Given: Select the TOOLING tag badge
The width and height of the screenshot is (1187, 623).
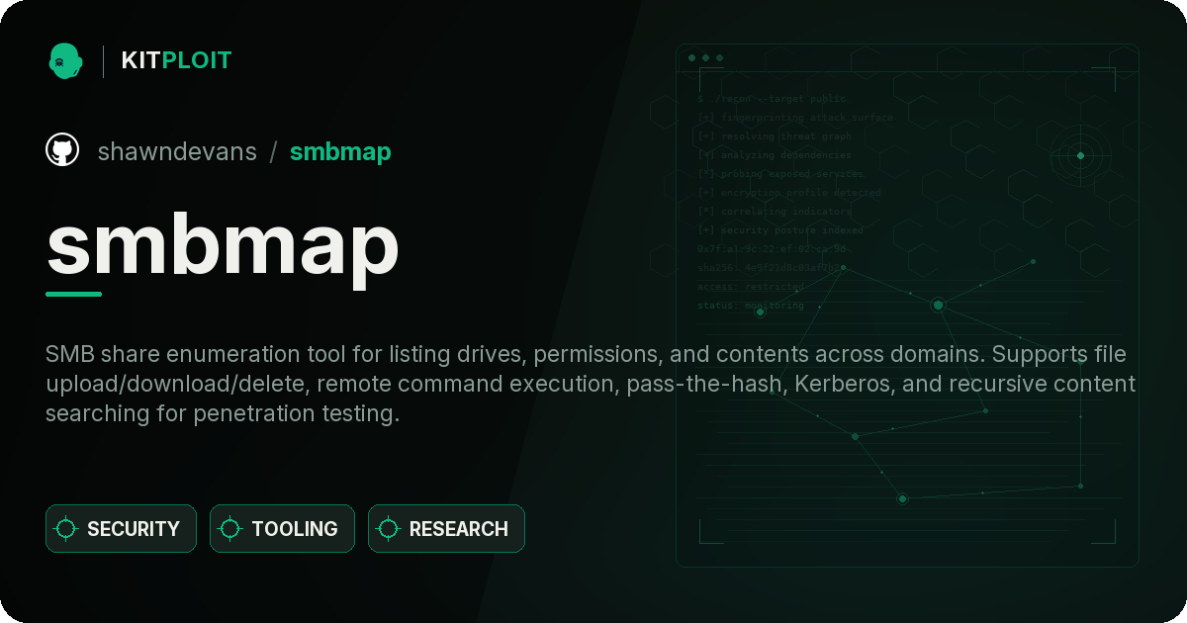Looking at the screenshot, I should tap(282, 529).
